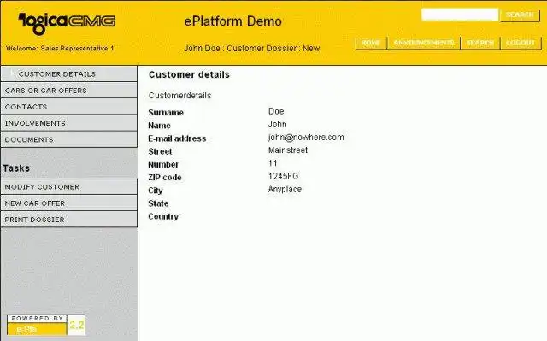Click the MODIFY CUSTOMER task
The width and height of the screenshot is (547, 341).
tap(69, 187)
